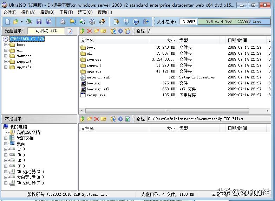
Task: Expand the boot folder tree node
Action: pyautogui.click(x=6, y=44)
